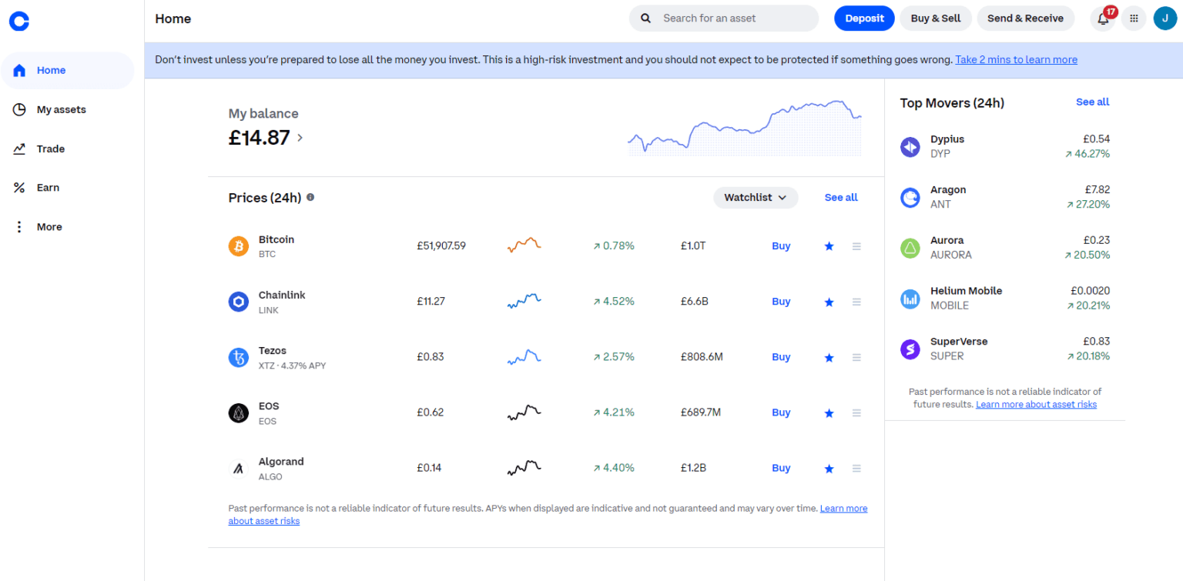The image size is (1183, 581).
Task: Click the Bitcoin row reorder handle
Action: coord(856,246)
